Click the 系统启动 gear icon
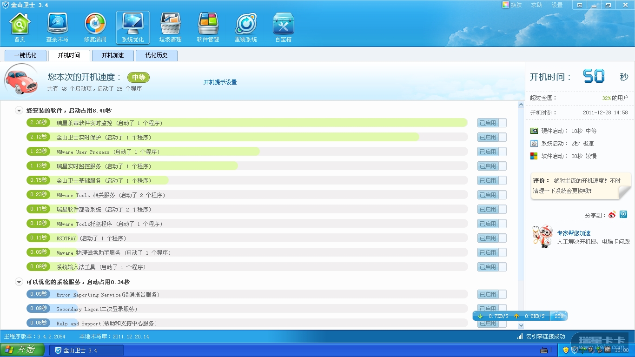Viewport: 635px width, 357px height. (534, 144)
